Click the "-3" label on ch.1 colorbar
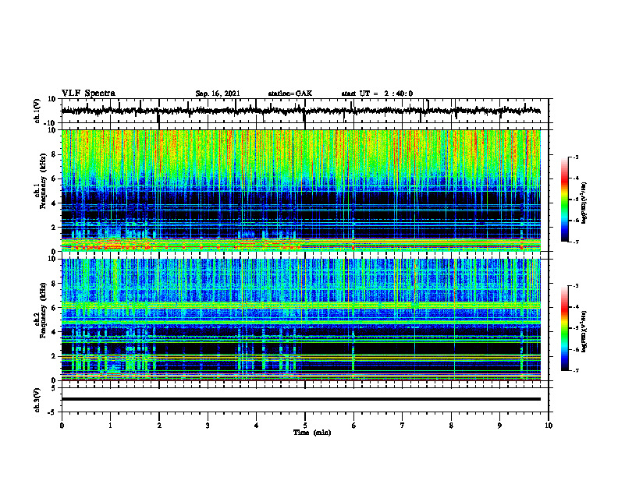Screen dimensions: 618x477 click(575, 157)
